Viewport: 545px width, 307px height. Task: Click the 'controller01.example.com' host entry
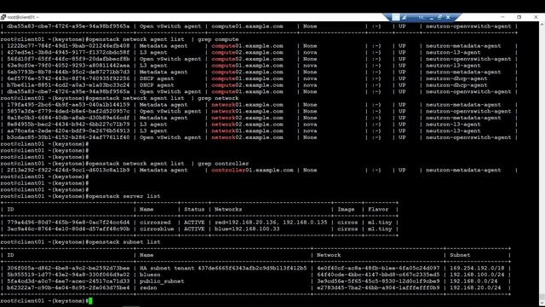tap(252, 171)
